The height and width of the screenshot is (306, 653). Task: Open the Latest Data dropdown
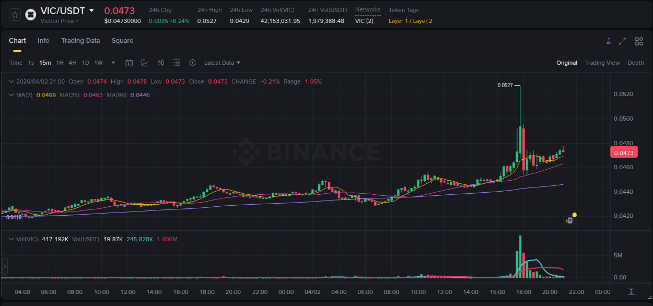[221, 63]
